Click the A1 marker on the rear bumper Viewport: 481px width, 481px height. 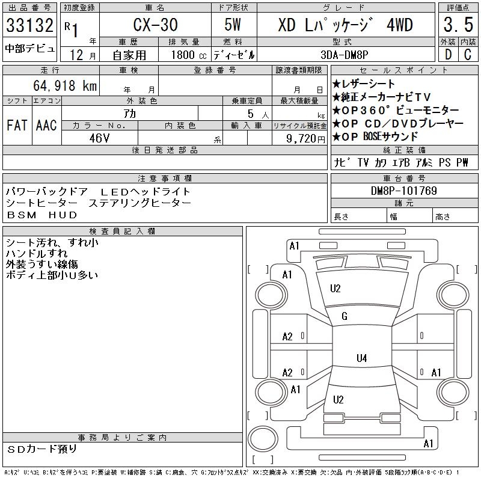428,444
